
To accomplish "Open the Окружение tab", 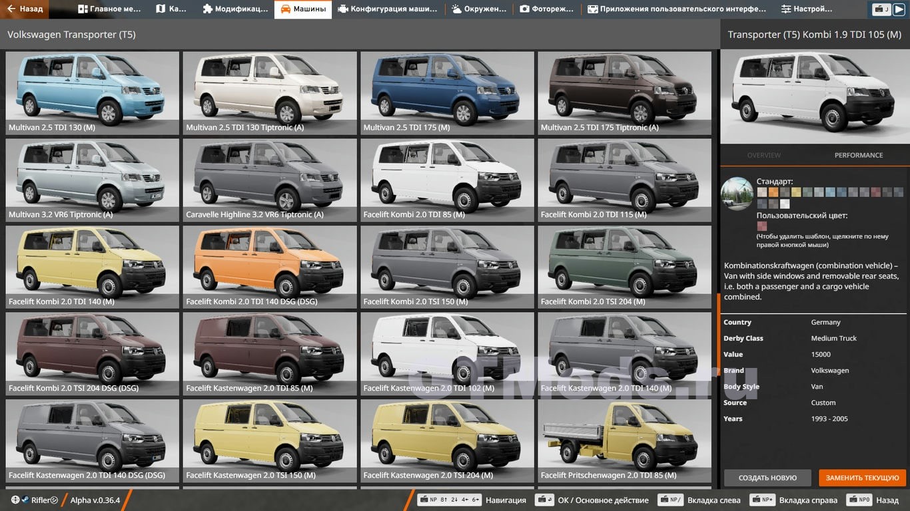I will coord(478,9).
